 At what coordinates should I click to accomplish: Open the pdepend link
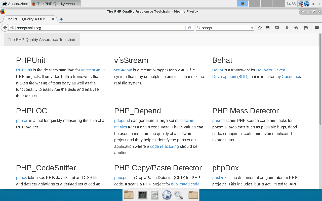tap(122, 120)
